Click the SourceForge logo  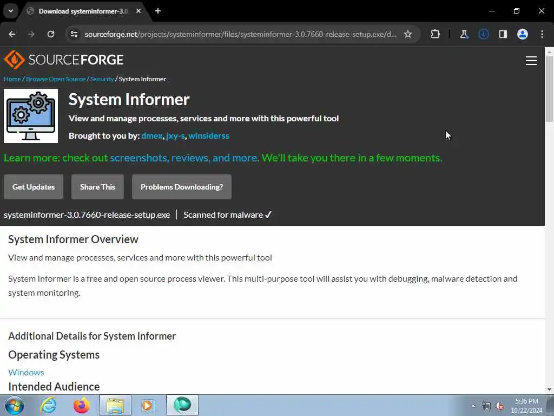point(64,60)
